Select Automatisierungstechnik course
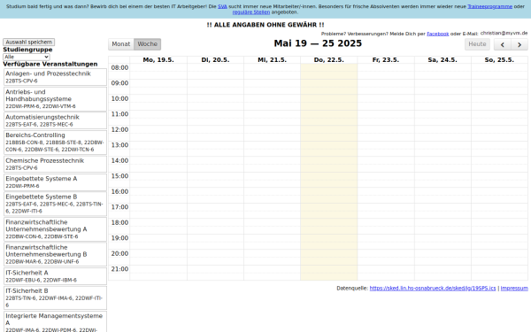Screen dimensions: 531x332 [55, 120]
